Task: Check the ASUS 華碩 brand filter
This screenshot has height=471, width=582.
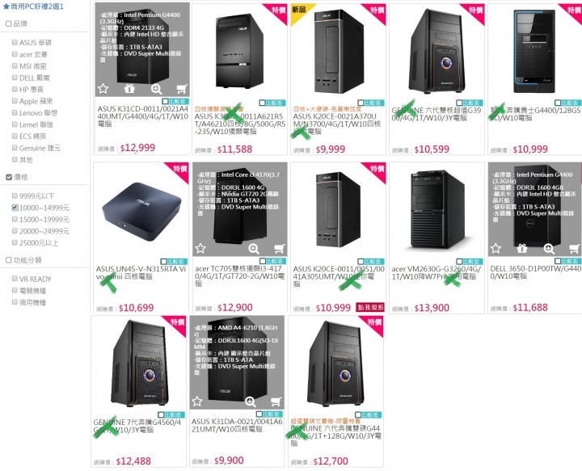Action: click(15, 43)
